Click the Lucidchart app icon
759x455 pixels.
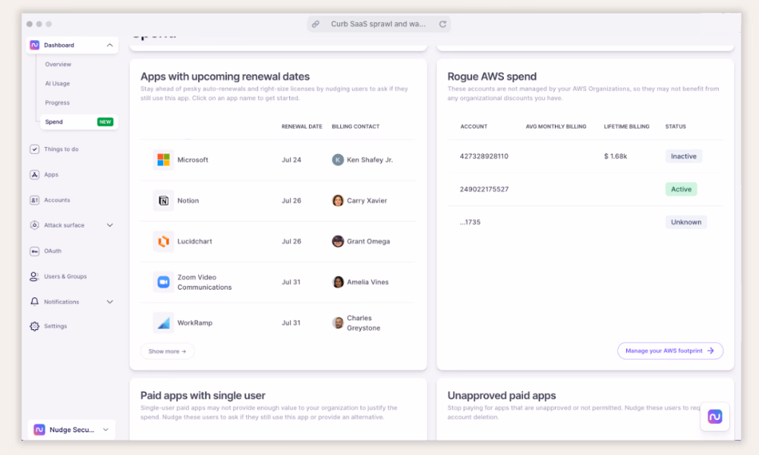pos(163,241)
